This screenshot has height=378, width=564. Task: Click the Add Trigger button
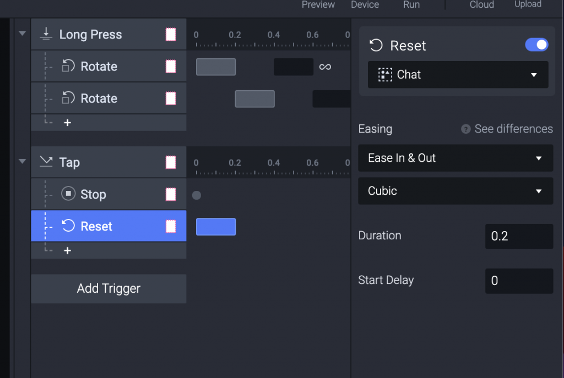[x=109, y=289]
